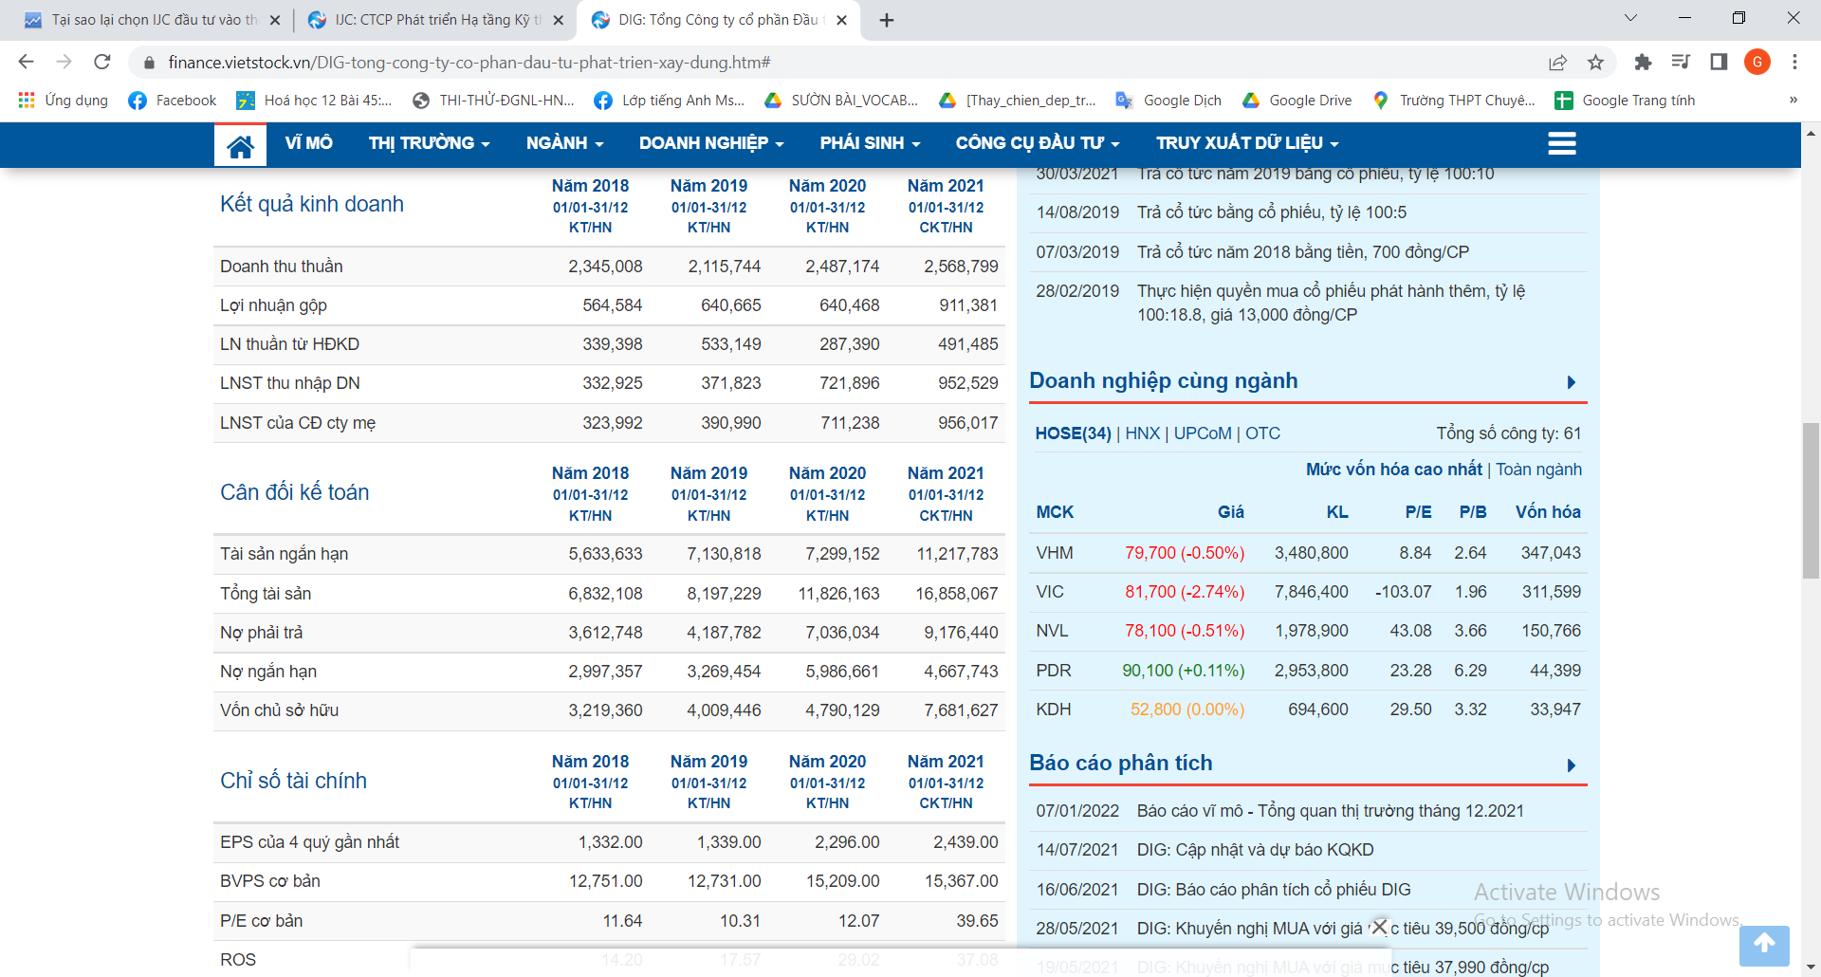Open a new browser tab
This screenshot has width=1821, height=977.
coord(886,20)
